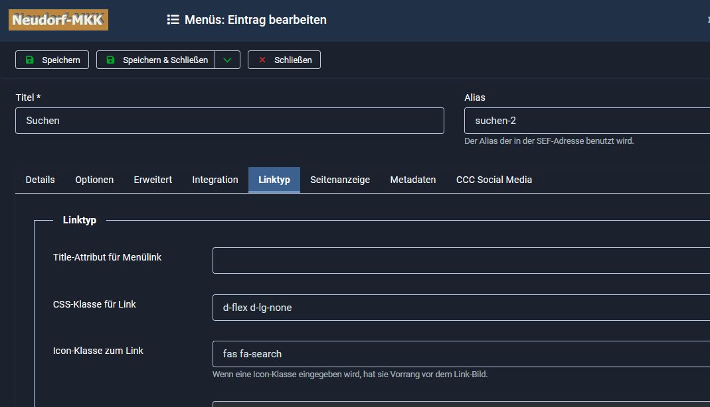The image size is (710, 407).
Task: Click the Neudorf-MKK site logo
Action: click(x=58, y=20)
